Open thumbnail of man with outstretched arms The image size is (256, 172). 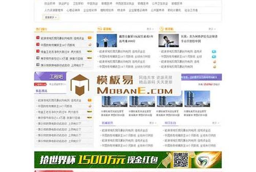107,41
